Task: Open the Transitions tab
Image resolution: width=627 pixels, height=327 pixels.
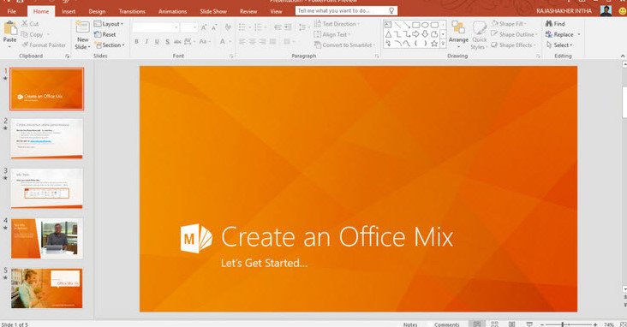Action: point(132,11)
